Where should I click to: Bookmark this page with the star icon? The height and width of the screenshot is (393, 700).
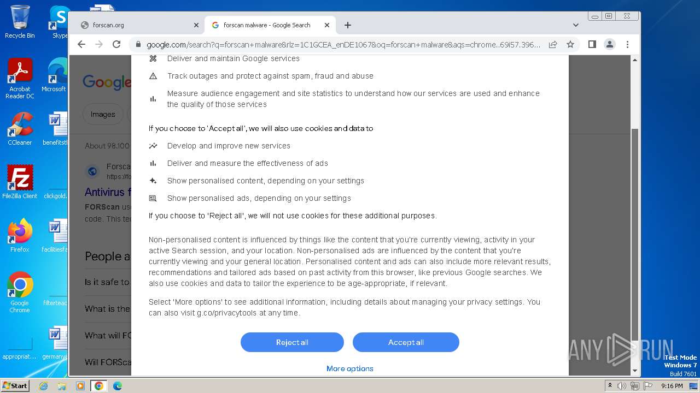click(570, 44)
